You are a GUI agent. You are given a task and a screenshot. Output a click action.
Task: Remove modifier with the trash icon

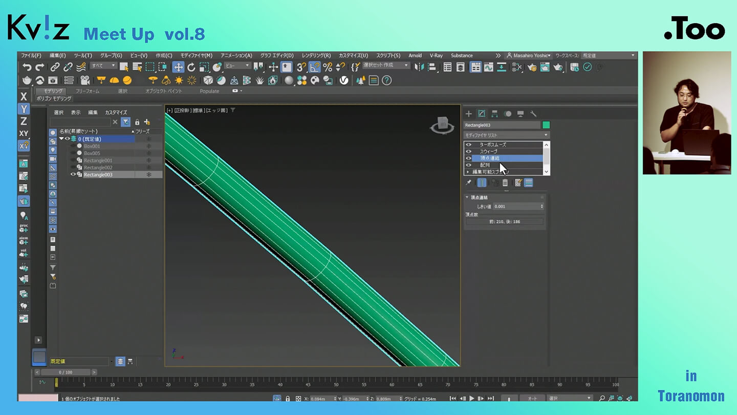click(505, 183)
